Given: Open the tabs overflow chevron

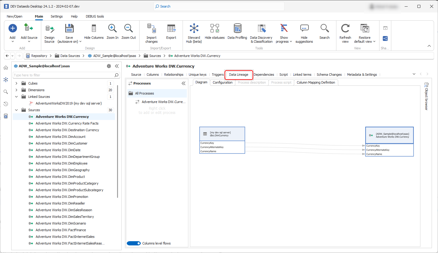Looking at the screenshot, I should pyautogui.click(x=414, y=74).
